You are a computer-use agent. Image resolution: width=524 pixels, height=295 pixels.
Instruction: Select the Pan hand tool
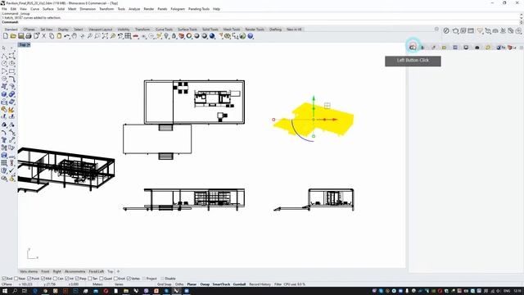pos(75,36)
